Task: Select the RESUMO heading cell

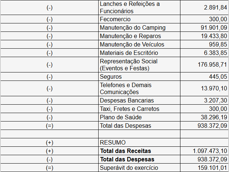Action: (x=139, y=142)
